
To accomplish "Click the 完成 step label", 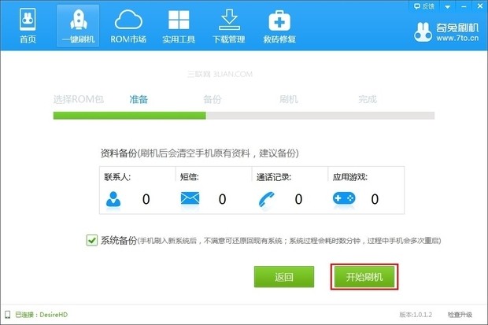I will point(368,99).
